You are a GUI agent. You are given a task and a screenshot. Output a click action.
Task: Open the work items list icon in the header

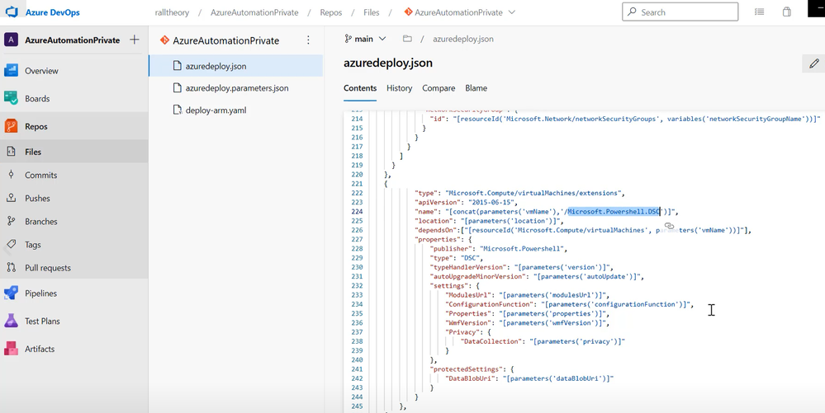[759, 12]
